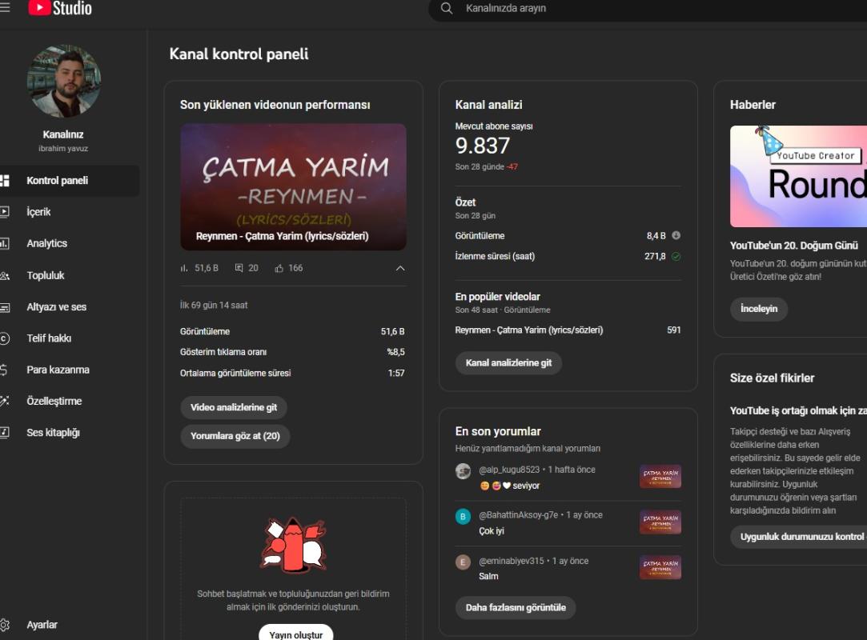Click the İçerik content icon

(x=5, y=212)
